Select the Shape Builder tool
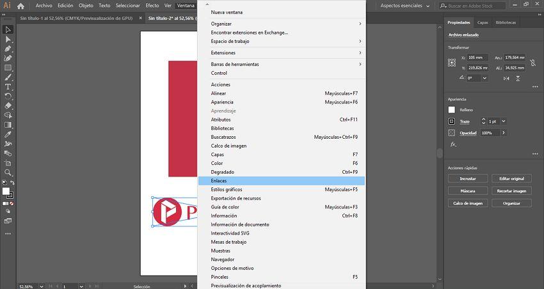Screen dimensions: 544x289 8,115
